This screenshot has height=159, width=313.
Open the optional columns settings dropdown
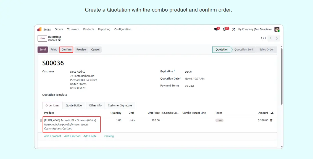[272, 113]
